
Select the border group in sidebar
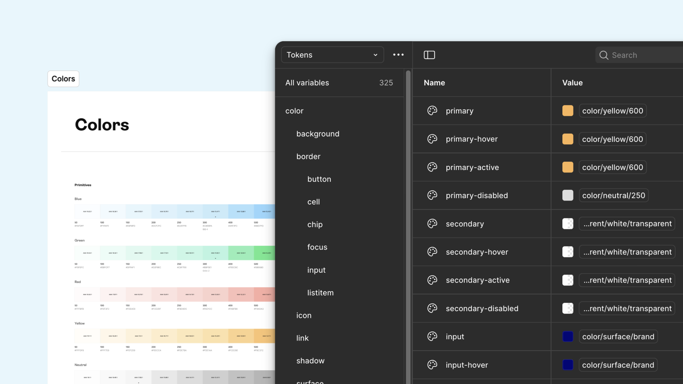pyautogui.click(x=308, y=156)
